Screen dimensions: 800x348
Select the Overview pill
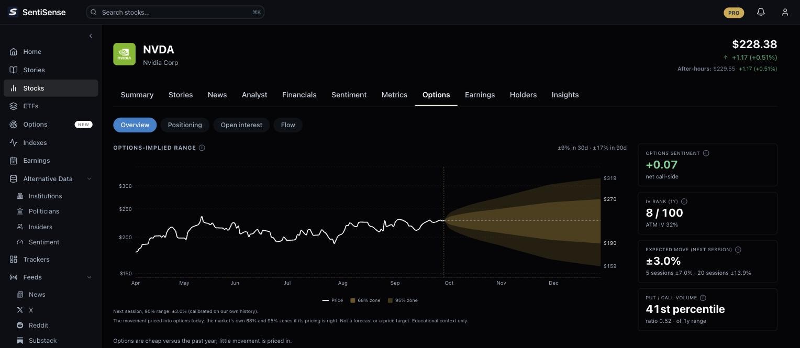pos(135,125)
